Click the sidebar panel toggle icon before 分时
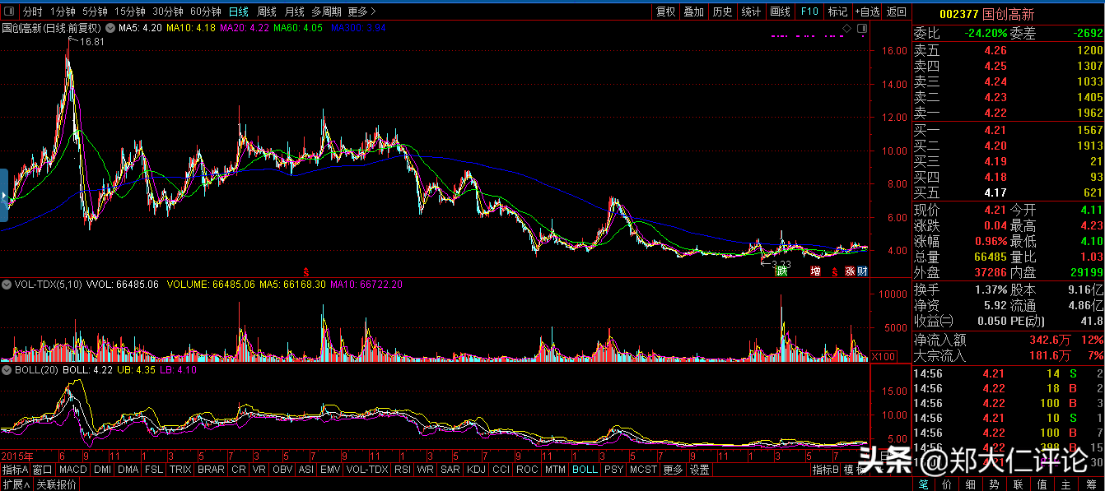Screen dimensions: 1105x491 9,12
